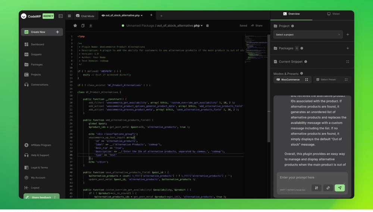The image size is (373, 212).
Task: Open Snippets in the sidebar
Action: coord(36,54)
